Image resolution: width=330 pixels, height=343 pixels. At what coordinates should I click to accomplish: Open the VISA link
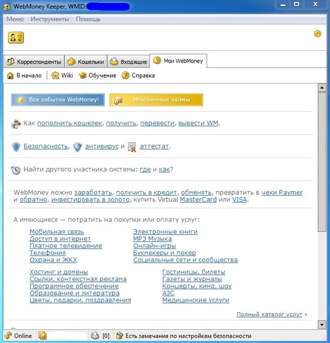pos(239,199)
